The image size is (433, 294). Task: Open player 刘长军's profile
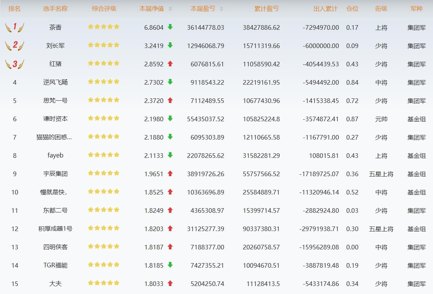click(x=55, y=46)
